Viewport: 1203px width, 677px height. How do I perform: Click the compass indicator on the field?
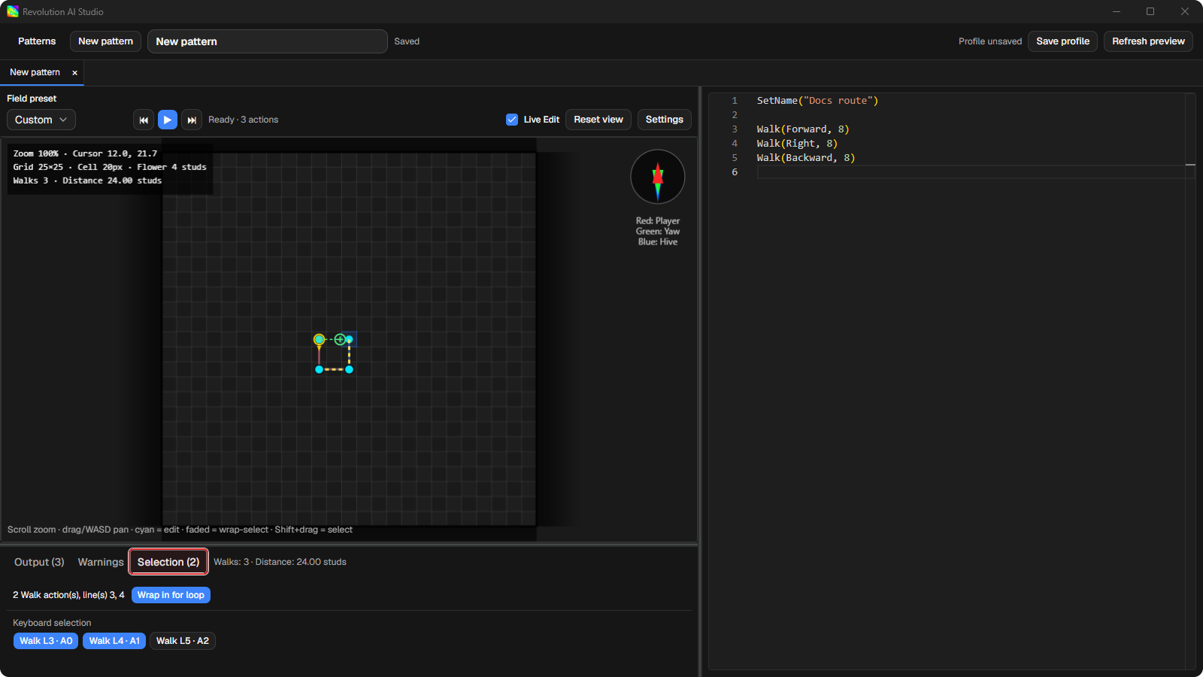658,177
